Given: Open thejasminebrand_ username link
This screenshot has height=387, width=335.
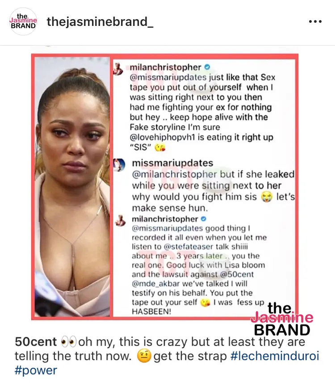Looking at the screenshot, I should pos(100,22).
